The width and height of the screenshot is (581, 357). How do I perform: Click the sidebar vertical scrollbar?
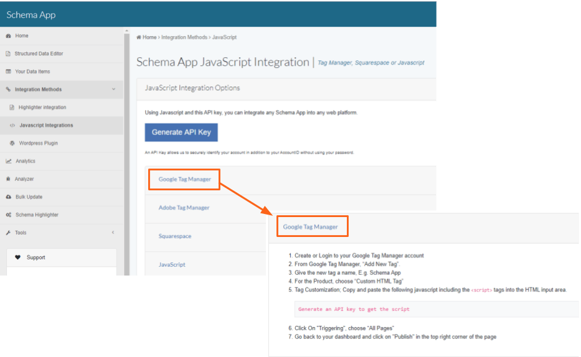[126, 152]
